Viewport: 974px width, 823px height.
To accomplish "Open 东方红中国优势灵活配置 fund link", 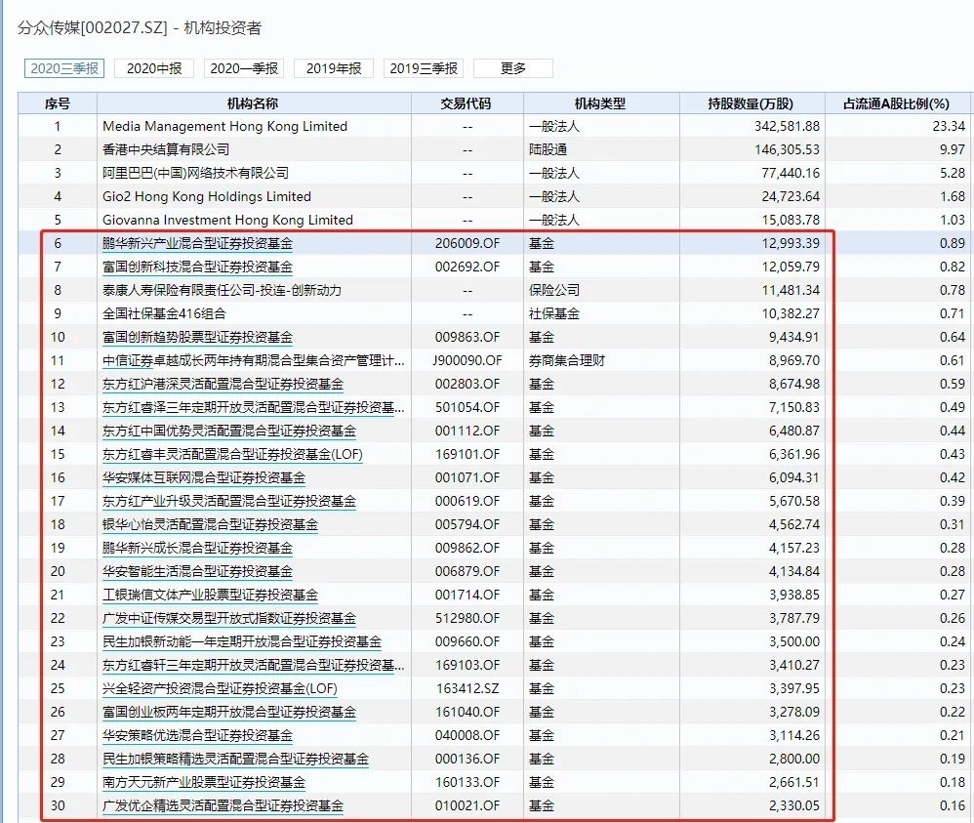I will click(x=229, y=431).
